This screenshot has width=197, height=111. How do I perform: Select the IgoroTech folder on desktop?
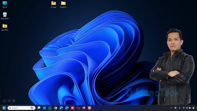(x=5, y=27)
